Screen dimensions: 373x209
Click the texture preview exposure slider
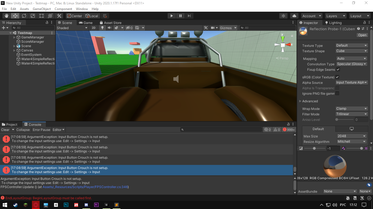coord(314,148)
